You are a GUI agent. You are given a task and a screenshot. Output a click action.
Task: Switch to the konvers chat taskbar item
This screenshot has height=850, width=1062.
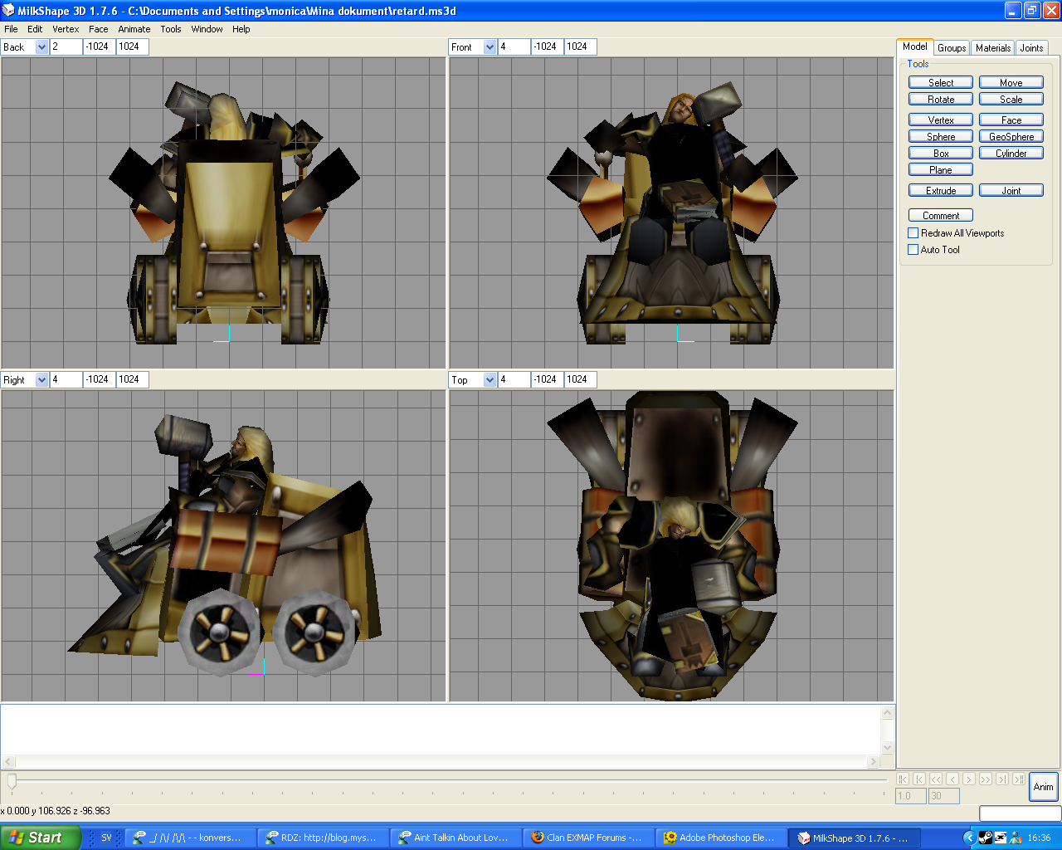190,838
